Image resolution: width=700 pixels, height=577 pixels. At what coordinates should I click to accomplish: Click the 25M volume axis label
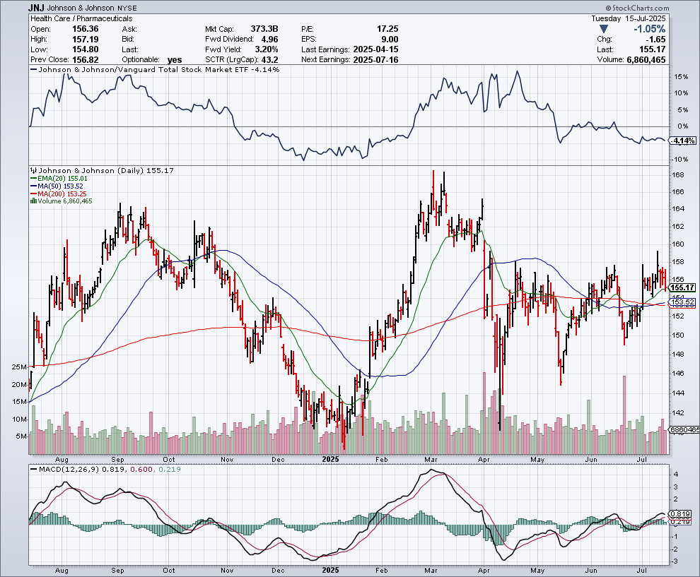coord(19,367)
